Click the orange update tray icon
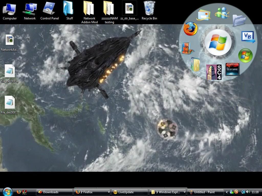 click(236, 192)
